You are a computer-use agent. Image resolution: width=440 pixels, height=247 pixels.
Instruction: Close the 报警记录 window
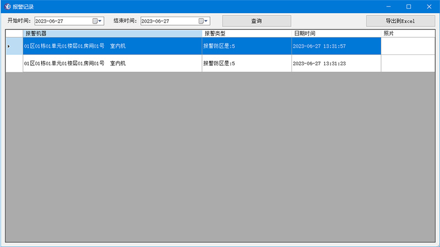click(x=429, y=7)
